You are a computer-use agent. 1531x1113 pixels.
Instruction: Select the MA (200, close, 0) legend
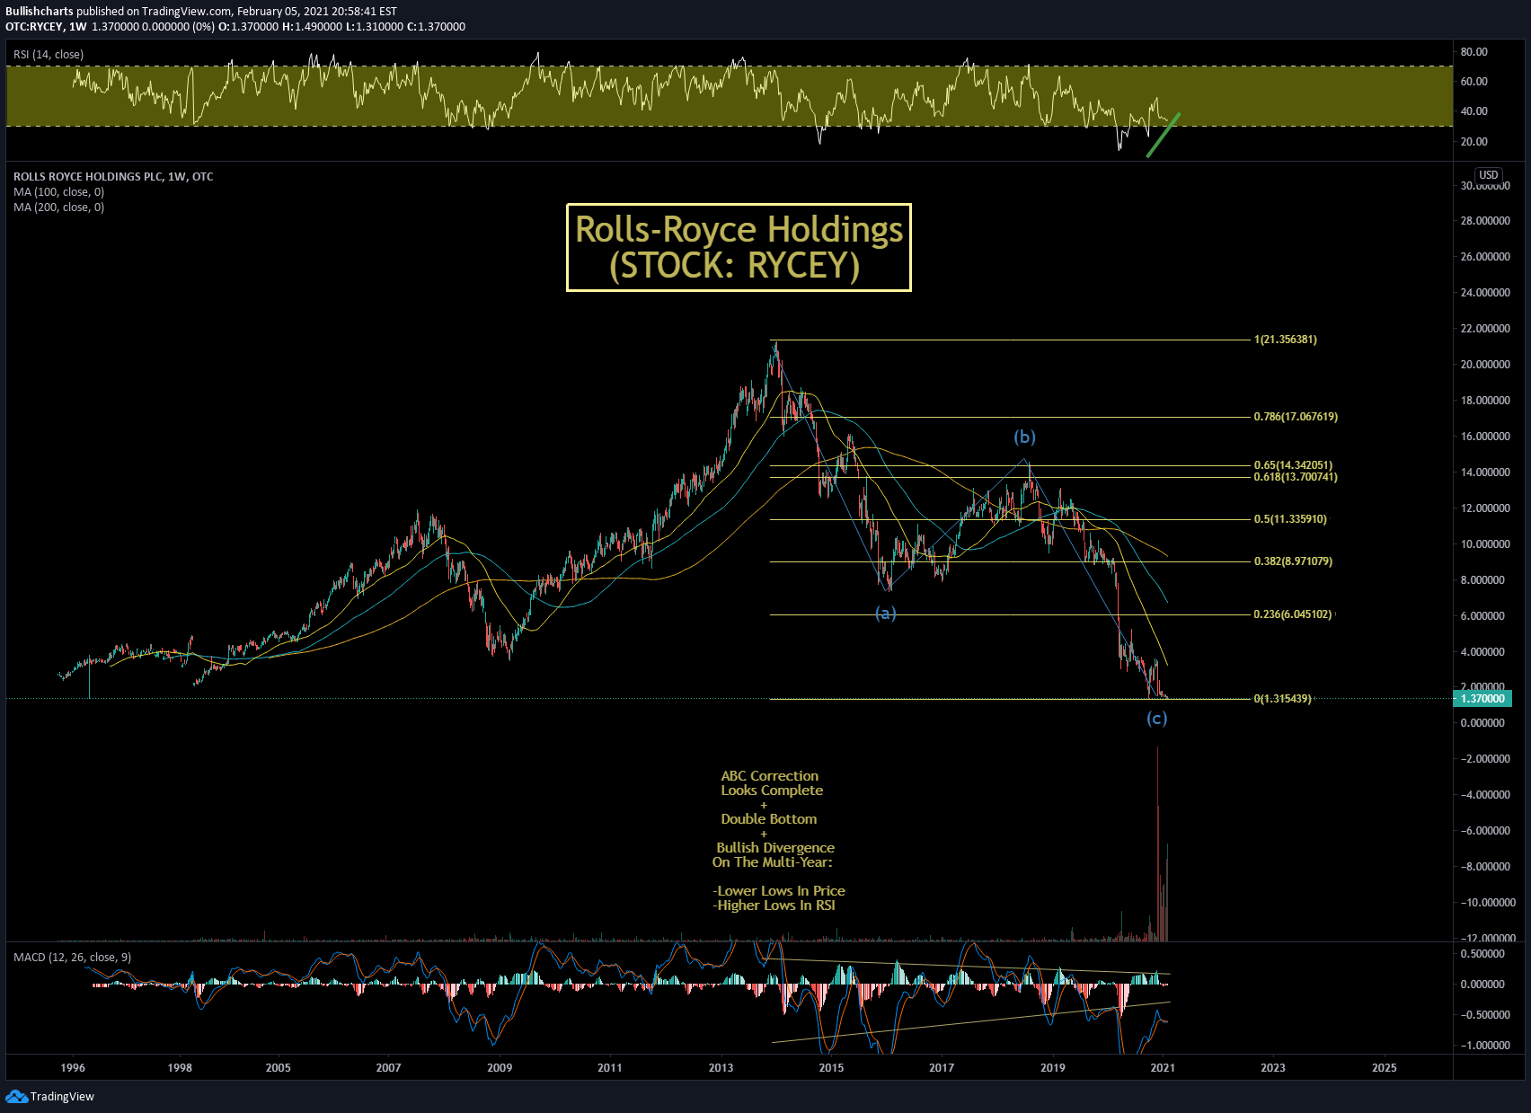(58, 208)
